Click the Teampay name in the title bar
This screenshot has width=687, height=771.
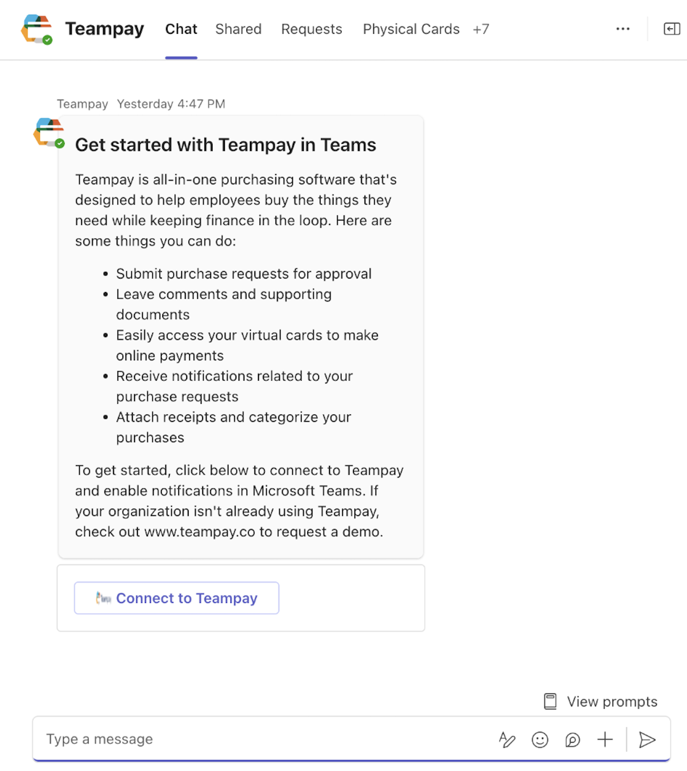pos(104,29)
